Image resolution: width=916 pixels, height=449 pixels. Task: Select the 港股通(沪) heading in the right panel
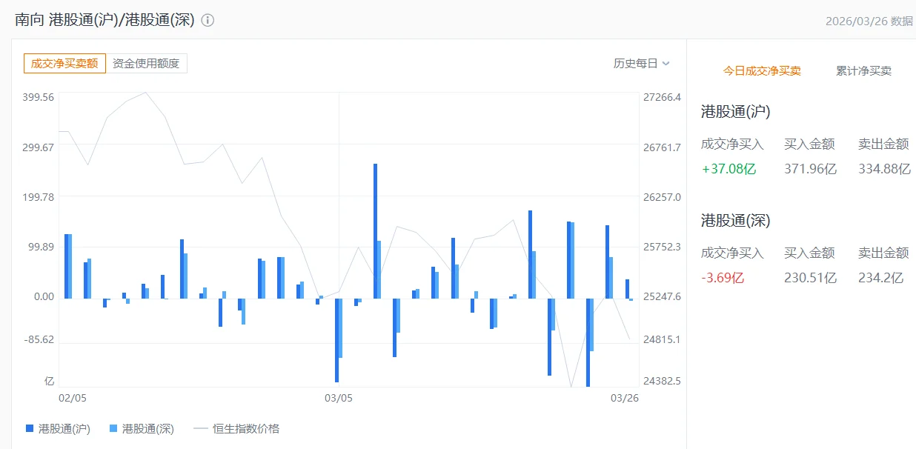(x=735, y=112)
